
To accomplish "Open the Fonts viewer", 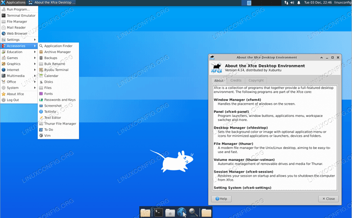I will click(58, 94).
